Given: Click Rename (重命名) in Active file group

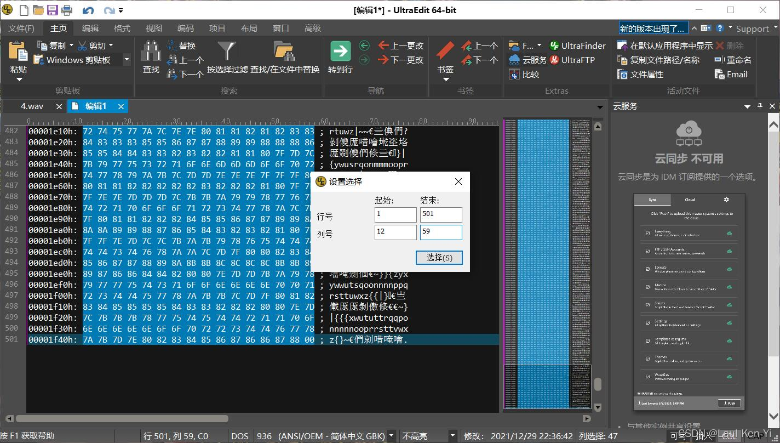Looking at the screenshot, I should [x=733, y=60].
